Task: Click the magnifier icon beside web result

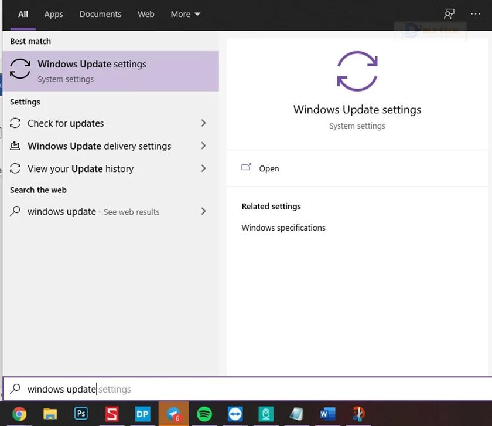Action: point(15,211)
